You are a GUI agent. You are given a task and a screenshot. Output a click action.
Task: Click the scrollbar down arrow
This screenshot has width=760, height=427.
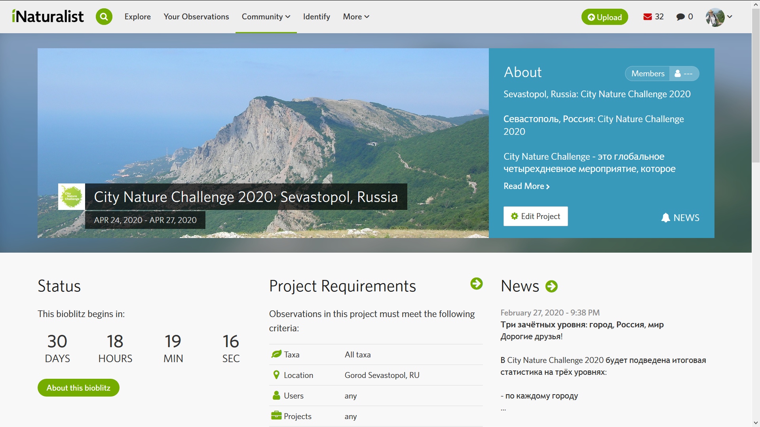[756, 423]
